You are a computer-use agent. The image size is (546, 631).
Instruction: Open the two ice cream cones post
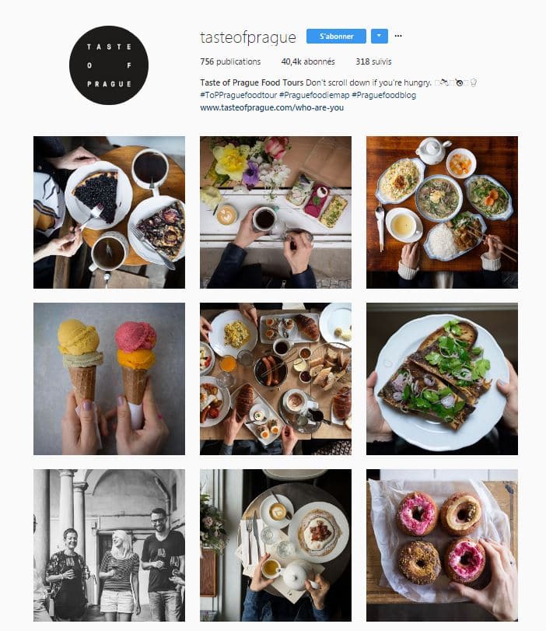109,379
